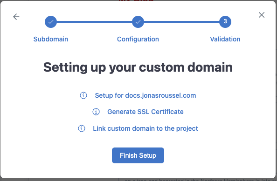
Task: Go back using the left arrow icon
Action: coord(16,17)
